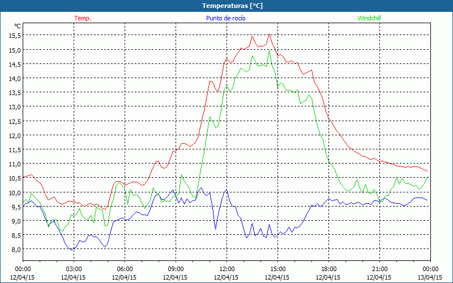Image resolution: width=453 pixels, height=283 pixels.
Task: Click the 13/04/15 date label
Action: point(430,277)
